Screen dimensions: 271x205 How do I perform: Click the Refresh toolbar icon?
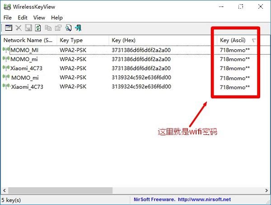[x=38, y=28]
